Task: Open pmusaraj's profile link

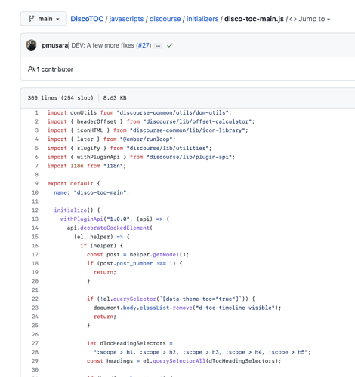Action: [56, 45]
